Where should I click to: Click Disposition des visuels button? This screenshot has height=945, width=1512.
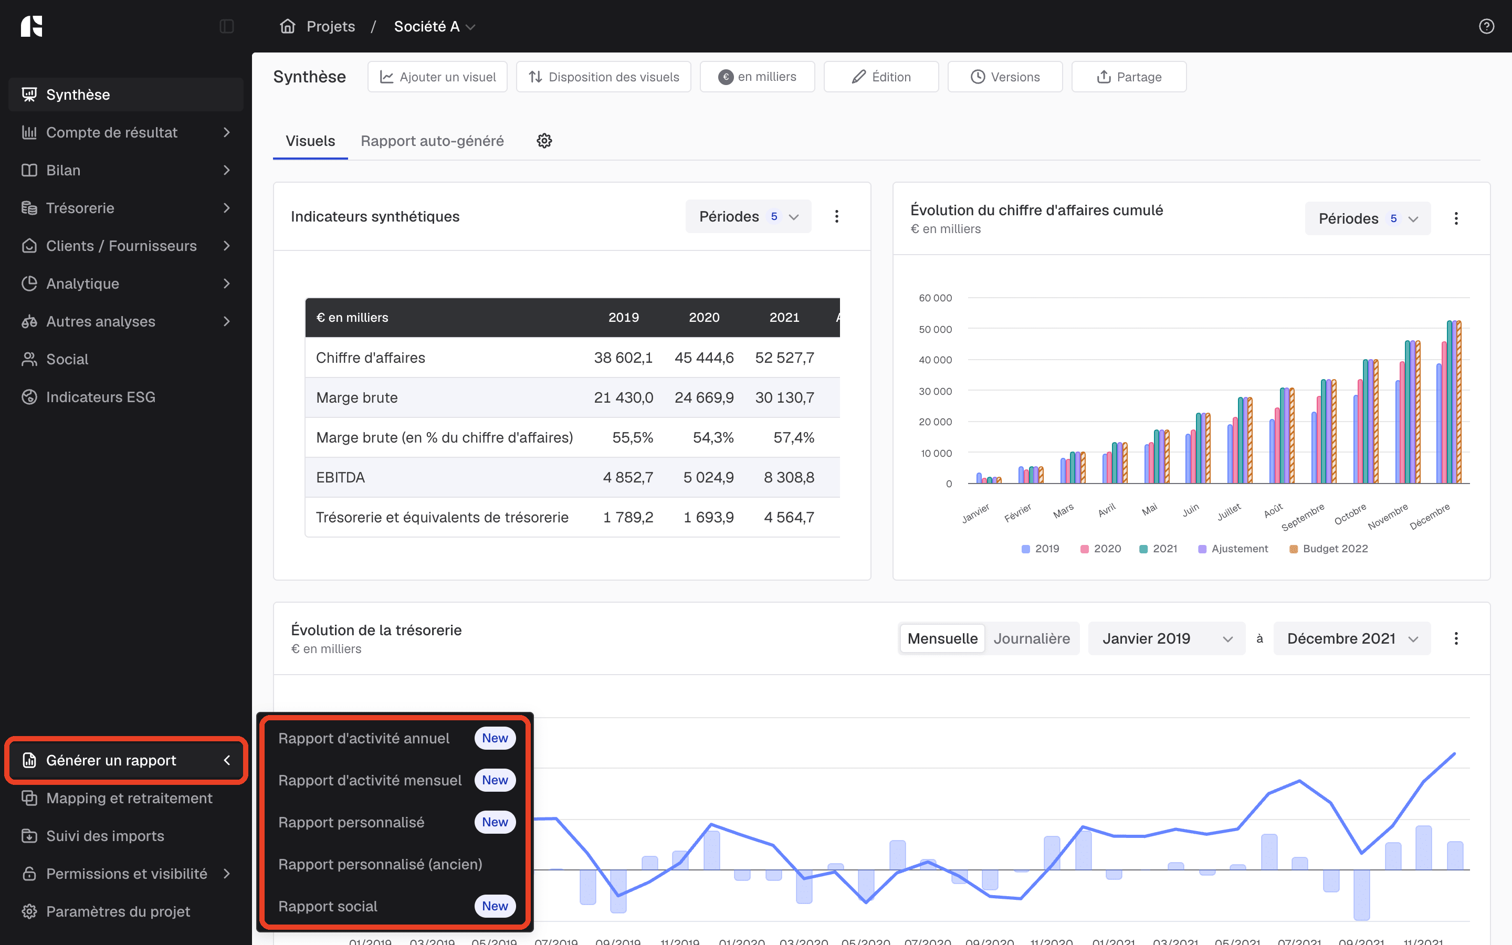604,77
